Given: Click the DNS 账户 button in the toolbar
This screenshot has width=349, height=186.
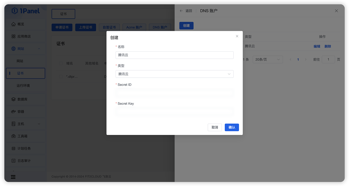Looking at the screenshot, I should pyautogui.click(x=160, y=27).
